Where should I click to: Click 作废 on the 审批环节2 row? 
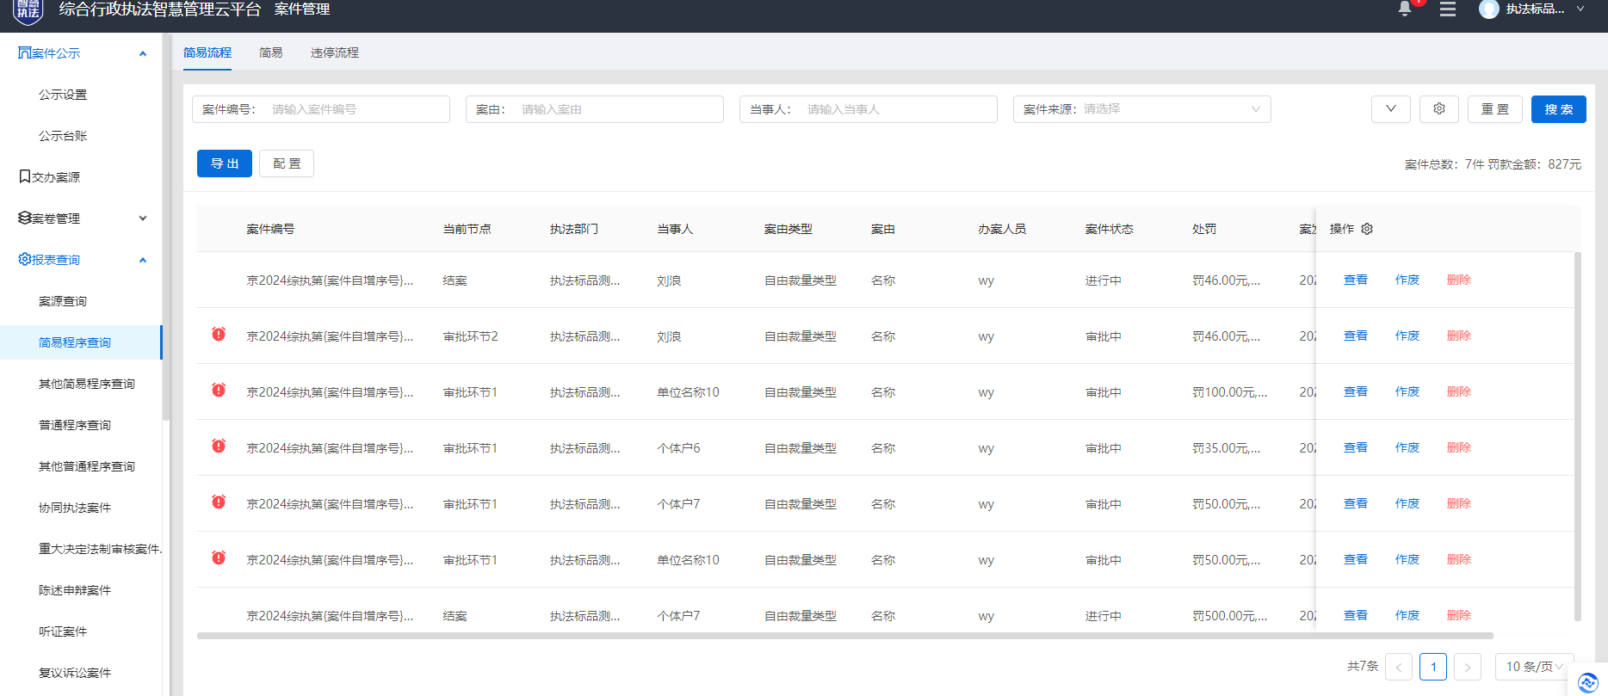[x=1407, y=336]
